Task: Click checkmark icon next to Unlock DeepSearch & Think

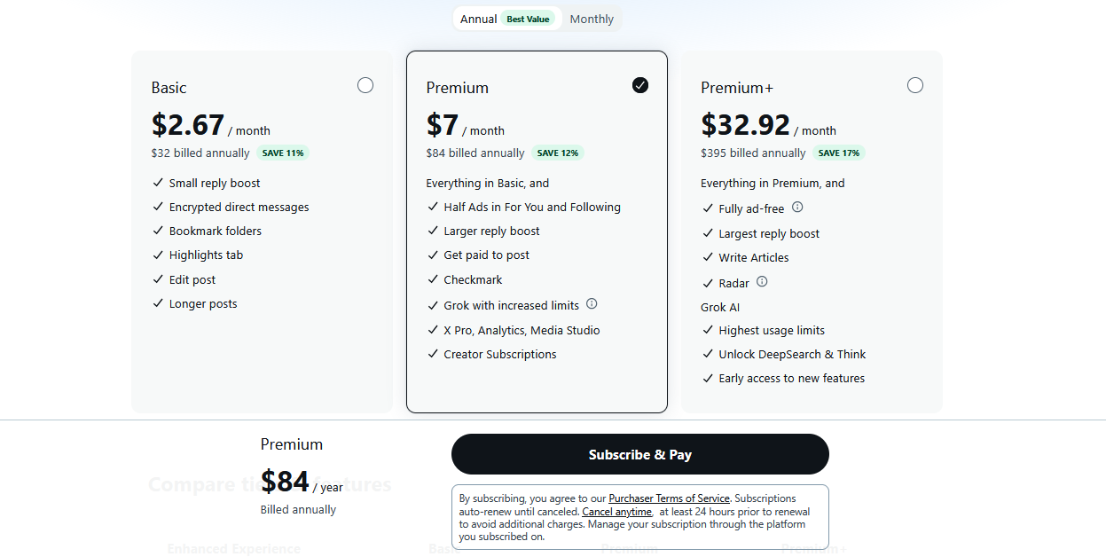Action: point(708,354)
